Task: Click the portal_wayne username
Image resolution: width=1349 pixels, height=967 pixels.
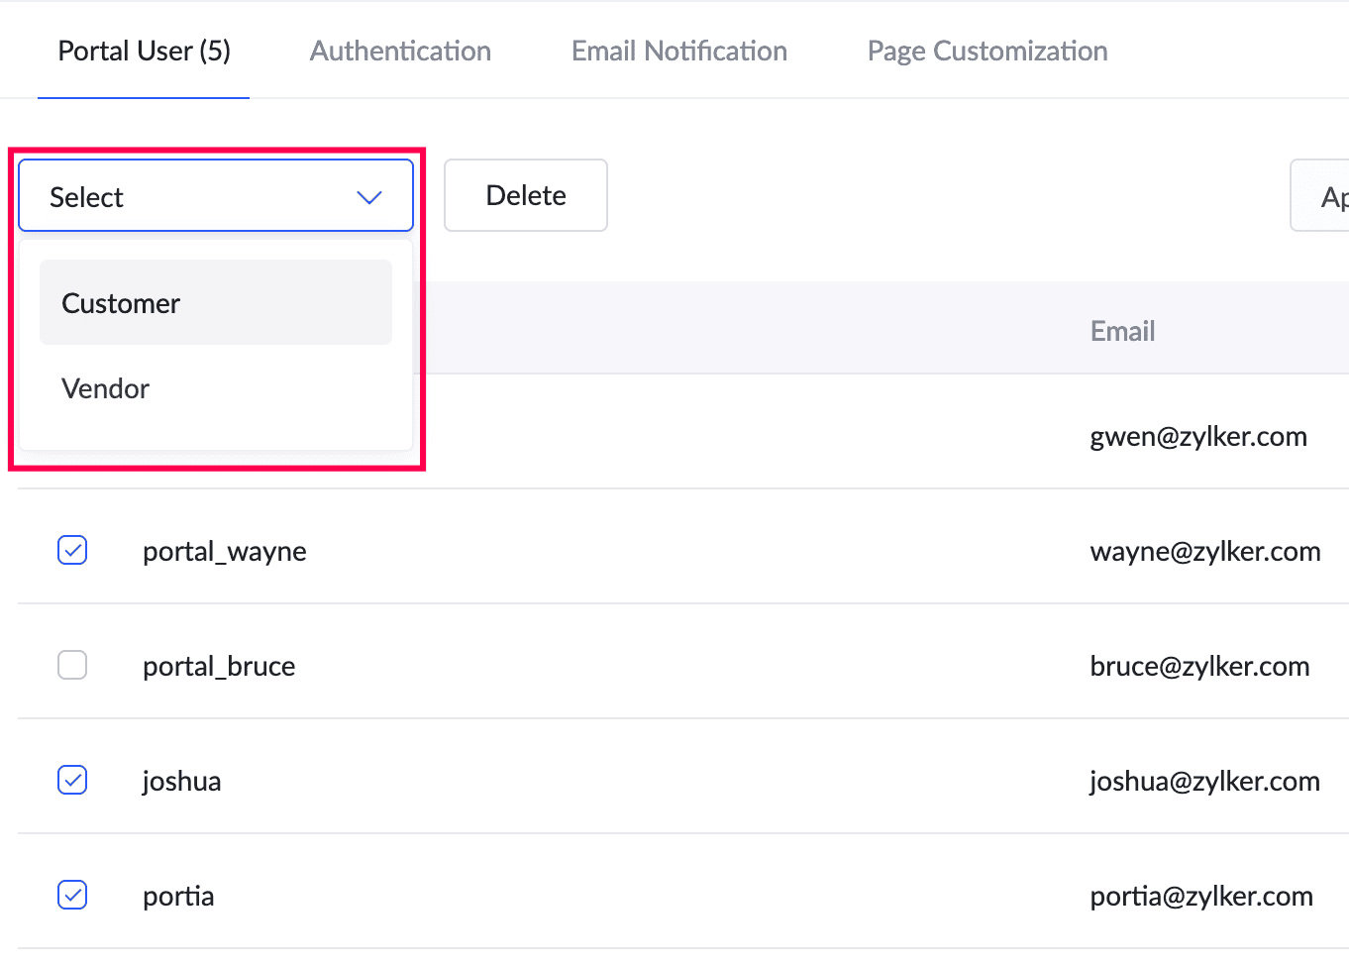Action: tap(224, 551)
